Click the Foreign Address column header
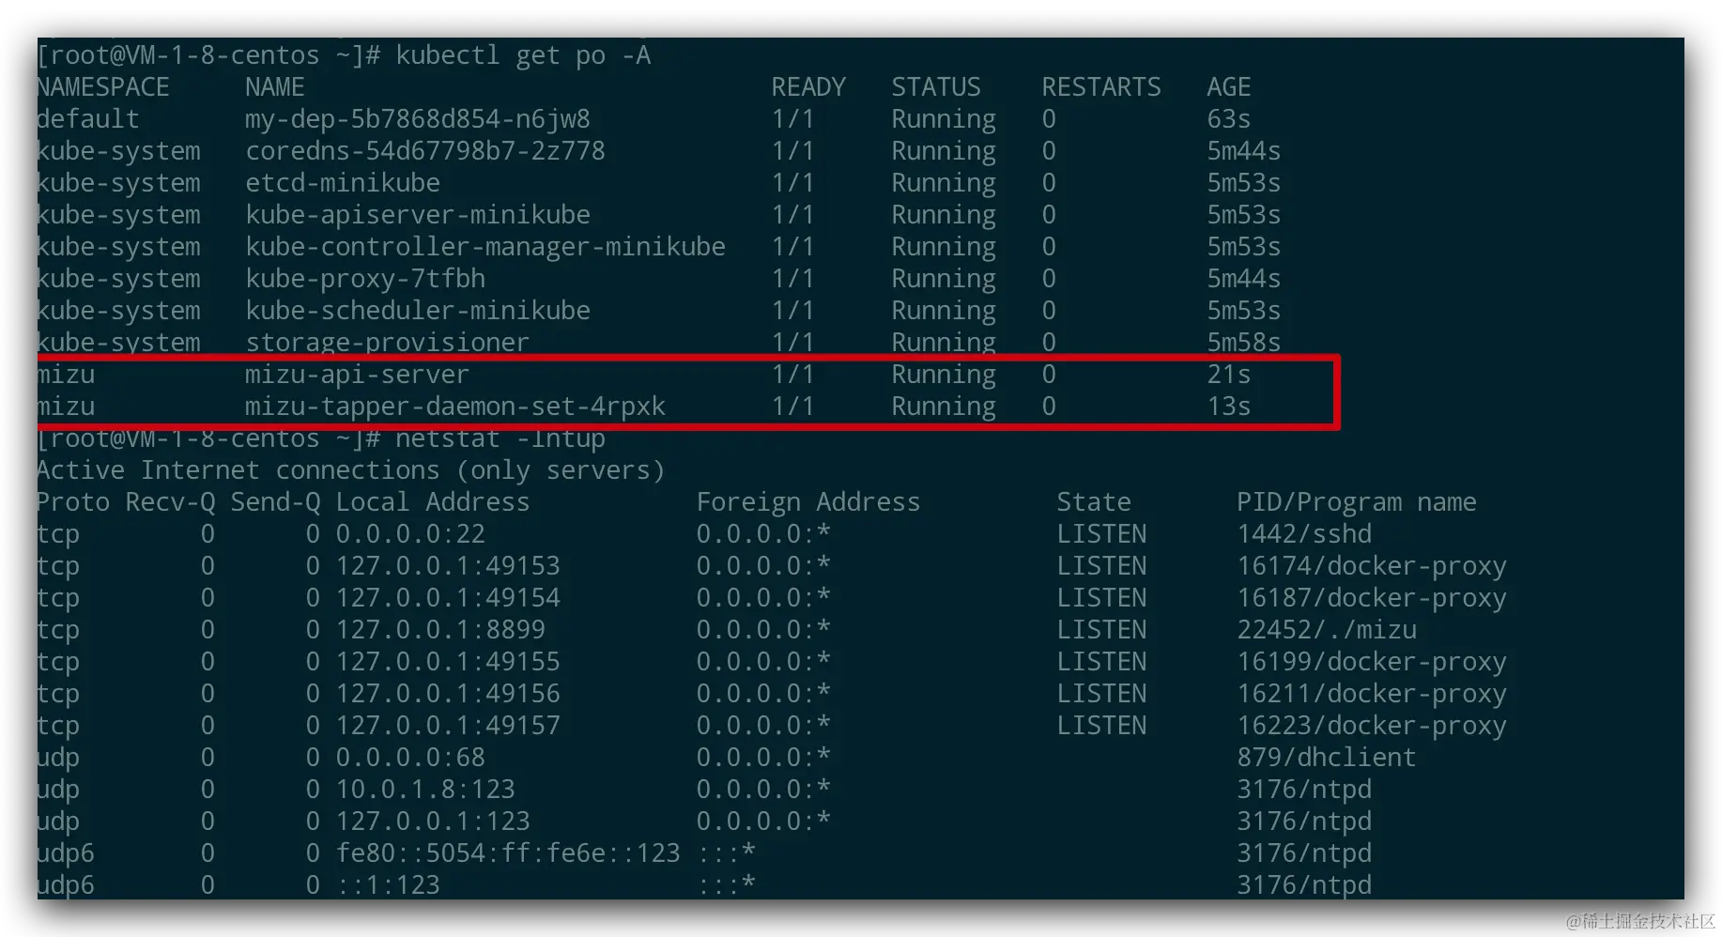1722x937 pixels. pos(808,502)
